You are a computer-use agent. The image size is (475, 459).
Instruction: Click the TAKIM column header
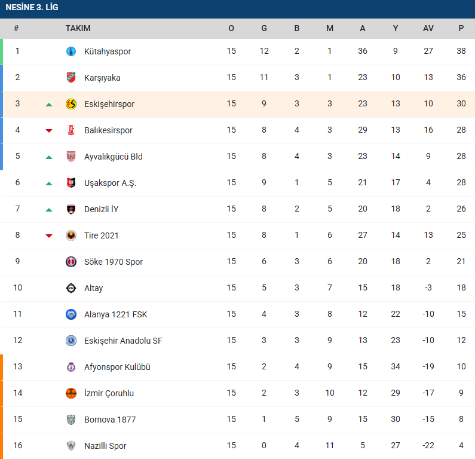(78, 28)
